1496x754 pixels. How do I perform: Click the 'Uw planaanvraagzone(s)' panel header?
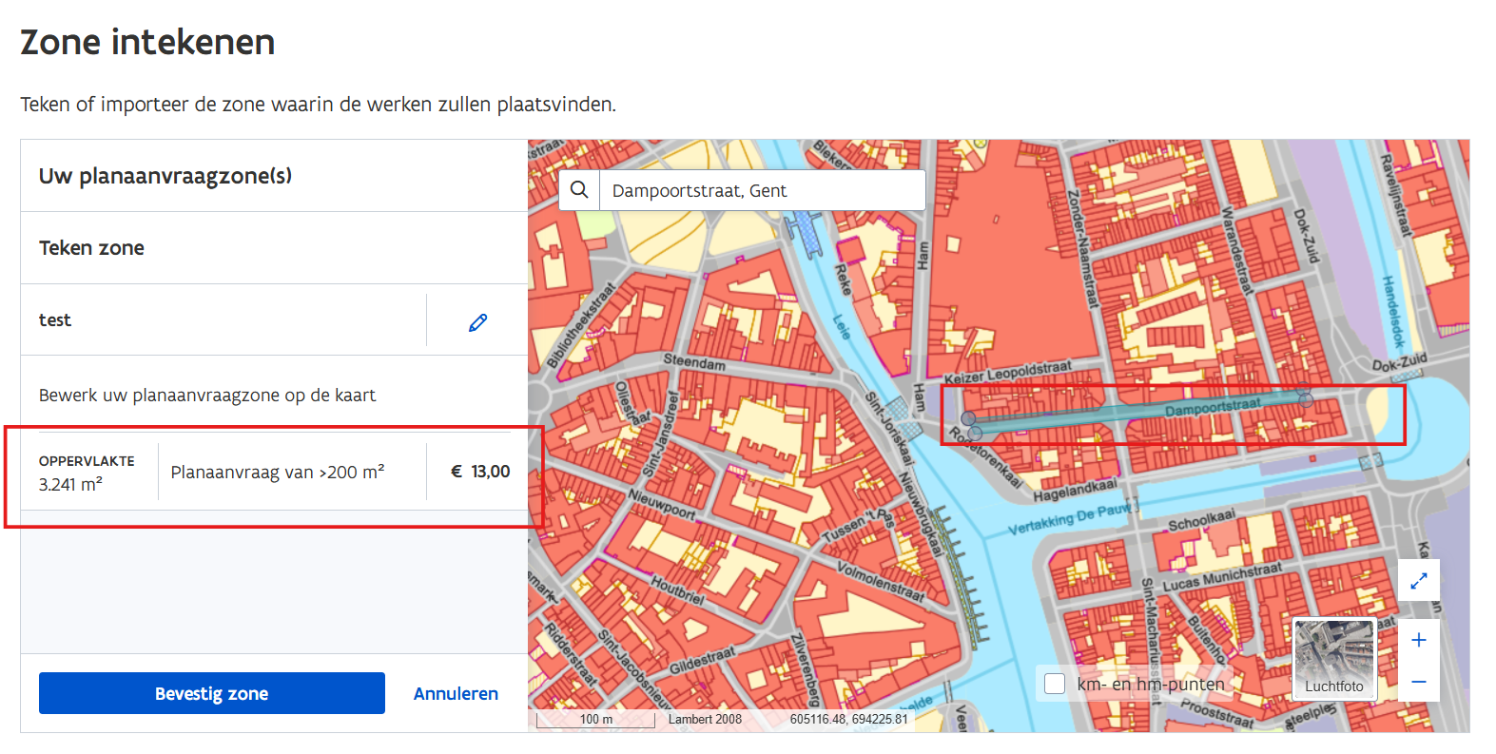(165, 176)
